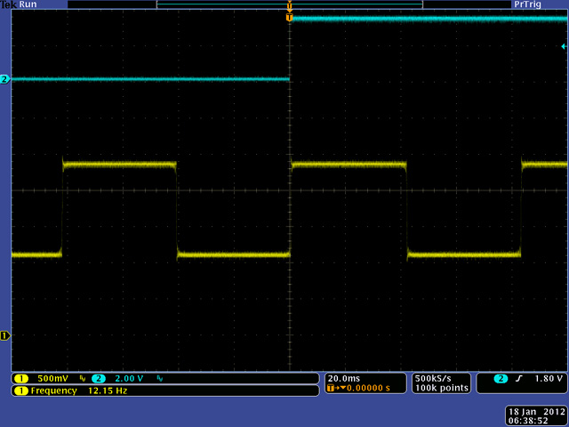
Task: Click the Run acquisition status
Action: pos(29,4)
